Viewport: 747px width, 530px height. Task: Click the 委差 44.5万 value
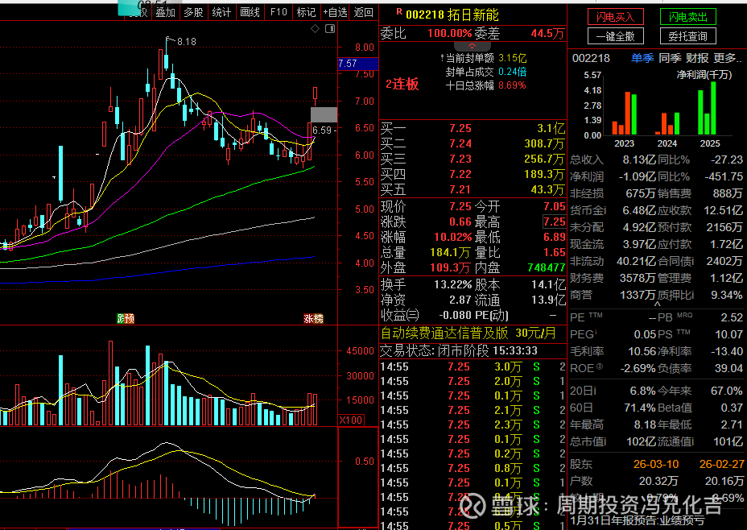pos(548,33)
